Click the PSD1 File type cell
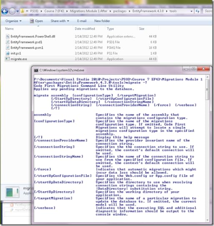Image resolution: width=214 pixels, height=226 pixels. (113, 42)
